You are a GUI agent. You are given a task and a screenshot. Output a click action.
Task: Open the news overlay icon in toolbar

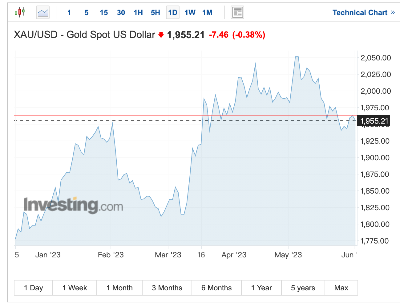click(x=237, y=13)
